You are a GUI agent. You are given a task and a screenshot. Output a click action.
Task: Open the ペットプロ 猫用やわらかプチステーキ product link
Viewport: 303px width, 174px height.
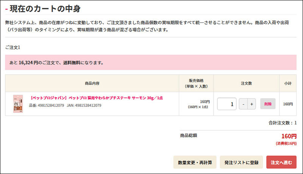pos(97,98)
